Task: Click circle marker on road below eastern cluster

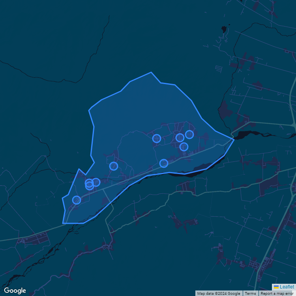Action: (164, 163)
